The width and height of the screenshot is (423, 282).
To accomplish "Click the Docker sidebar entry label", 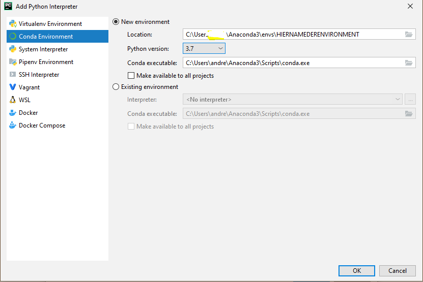I will click(x=29, y=113).
